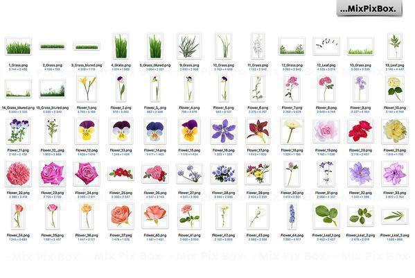Select the Flower_7.png pink blossoms thumbnail
The width and height of the screenshot is (415, 278).
point(292,89)
